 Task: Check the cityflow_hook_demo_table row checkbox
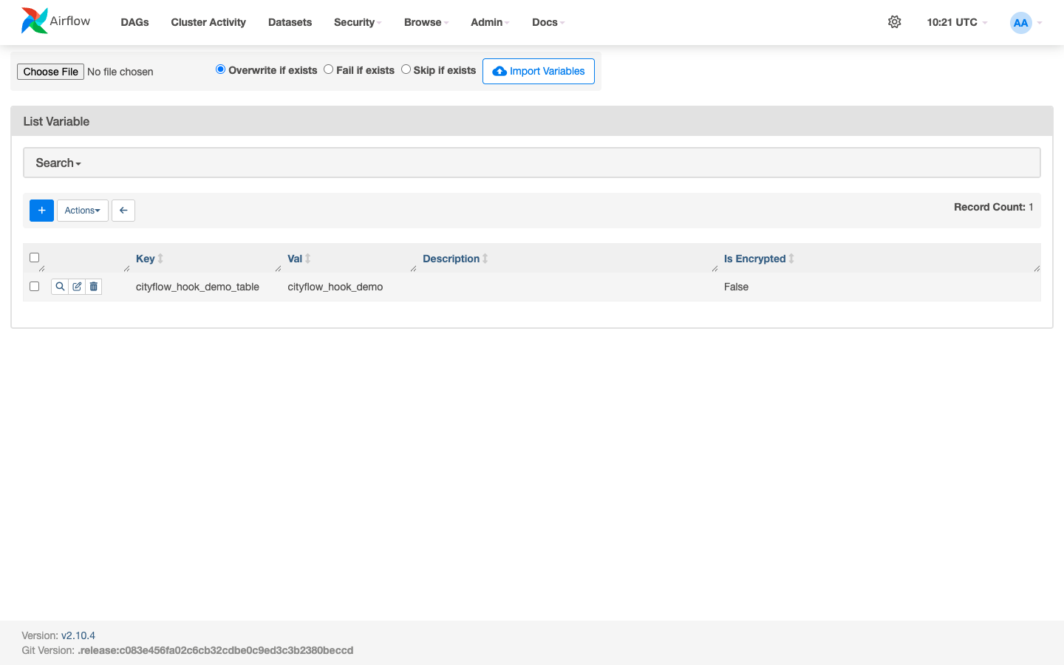pyautogui.click(x=34, y=287)
